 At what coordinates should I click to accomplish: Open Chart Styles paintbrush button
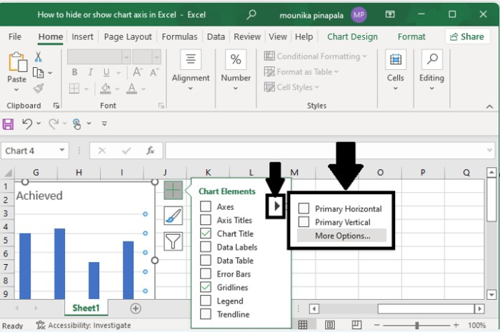[x=173, y=216]
